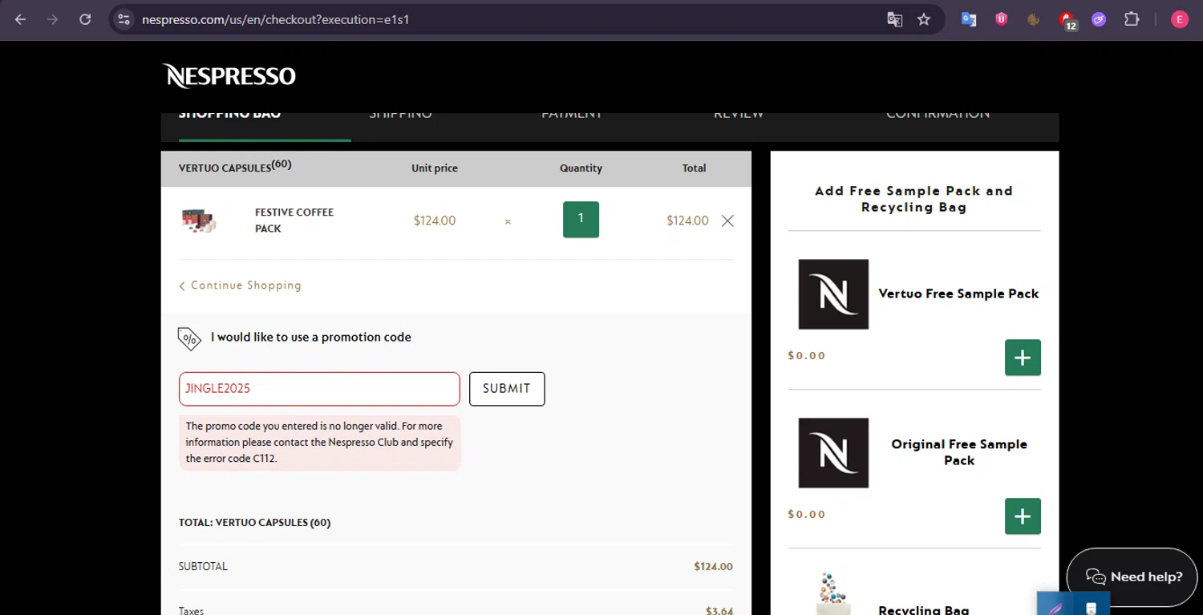
Task: Click the Quantity column header
Action: [x=581, y=168]
